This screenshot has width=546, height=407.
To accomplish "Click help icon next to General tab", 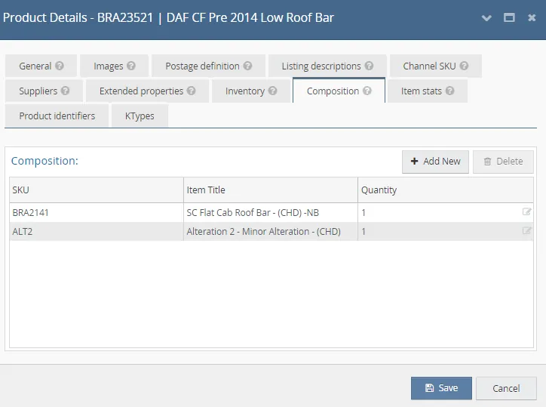I will click(x=60, y=66).
